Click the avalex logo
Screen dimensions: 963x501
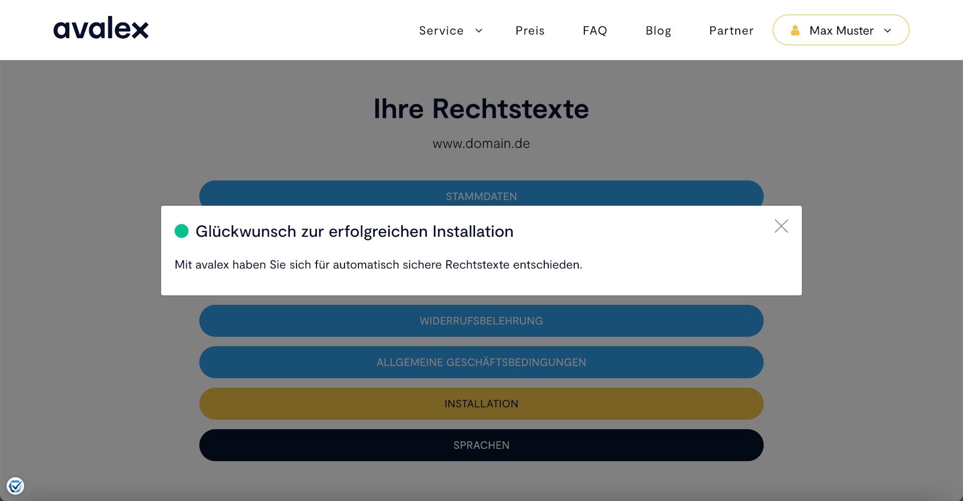[x=101, y=28]
